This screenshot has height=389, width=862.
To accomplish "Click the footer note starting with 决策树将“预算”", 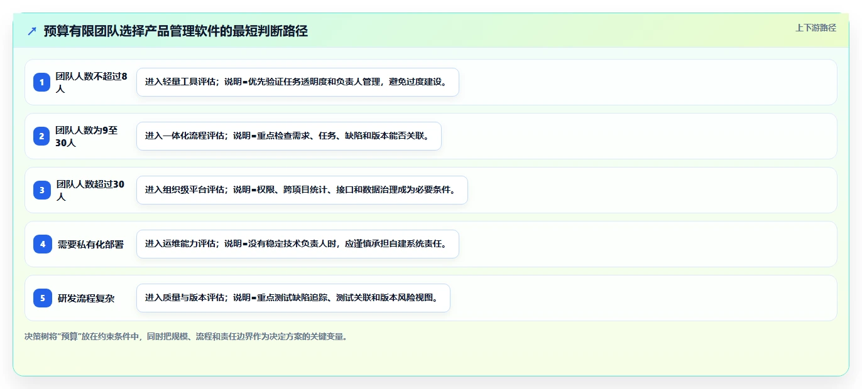I will point(185,336).
